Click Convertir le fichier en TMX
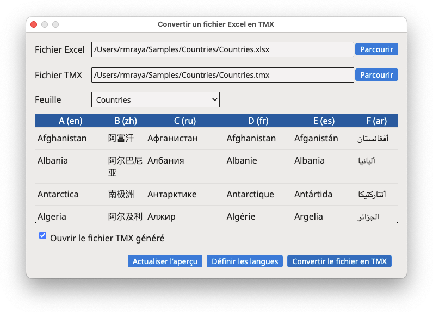The width and height of the screenshot is (433, 312). pos(339,261)
